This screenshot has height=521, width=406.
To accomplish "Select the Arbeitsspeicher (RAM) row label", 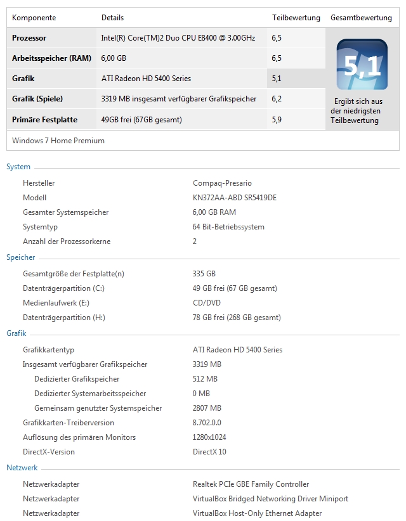I will (51, 58).
